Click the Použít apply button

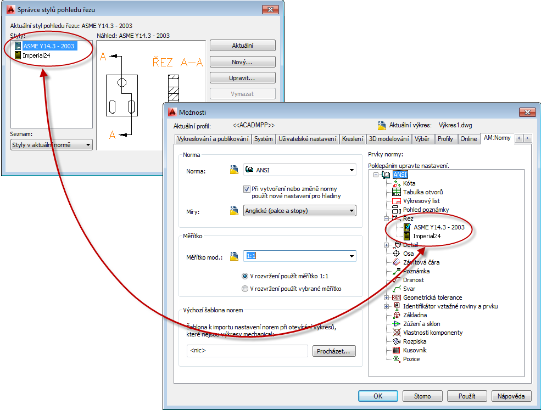[467, 396]
